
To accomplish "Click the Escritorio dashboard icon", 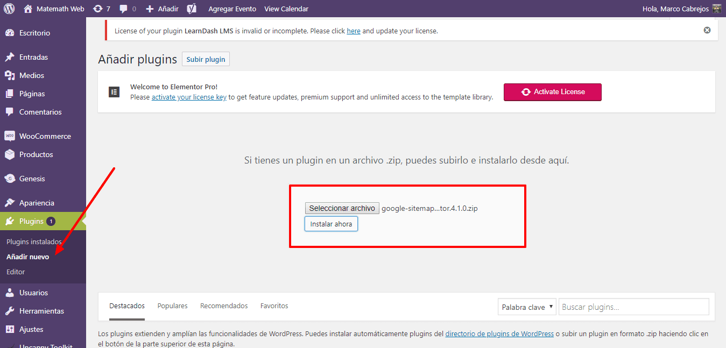I will pos(10,33).
